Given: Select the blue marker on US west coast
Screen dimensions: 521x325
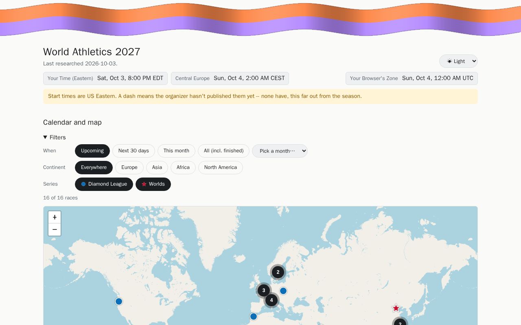Looking at the screenshot, I should click(119, 301).
